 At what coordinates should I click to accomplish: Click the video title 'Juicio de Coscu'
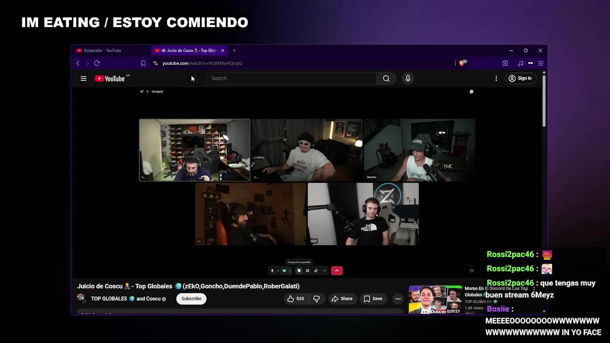[188, 286]
